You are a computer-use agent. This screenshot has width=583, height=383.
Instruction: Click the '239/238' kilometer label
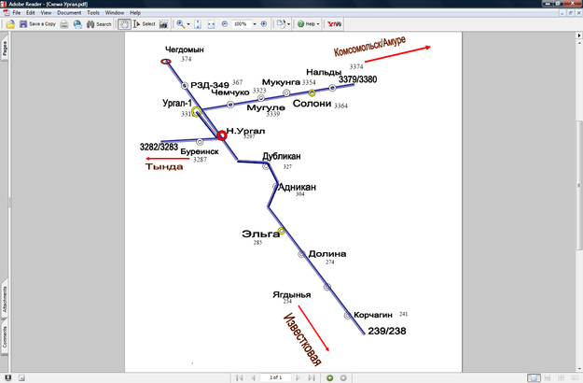coord(387,331)
